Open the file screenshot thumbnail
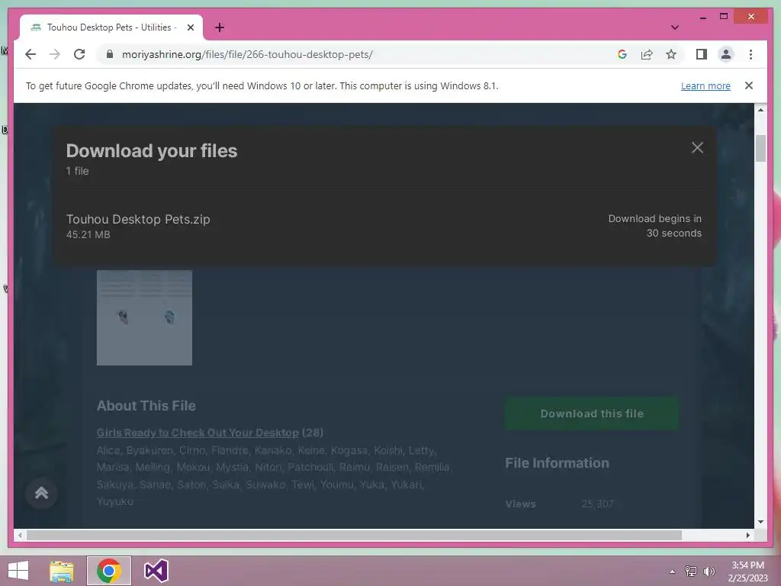Viewport: 781px width, 586px height. (144, 317)
